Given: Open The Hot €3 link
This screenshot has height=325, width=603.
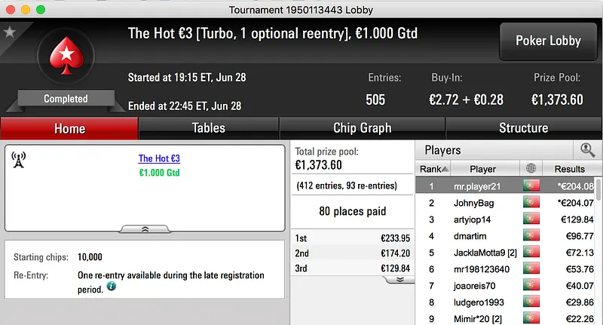Looking at the screenshot, I should 159,158.
